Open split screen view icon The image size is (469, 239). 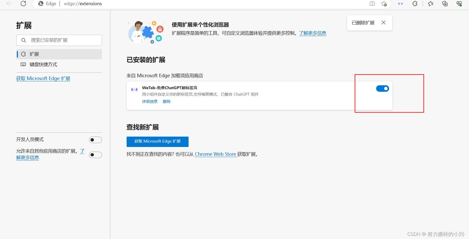pyautogui.click(x=372, y=4)
